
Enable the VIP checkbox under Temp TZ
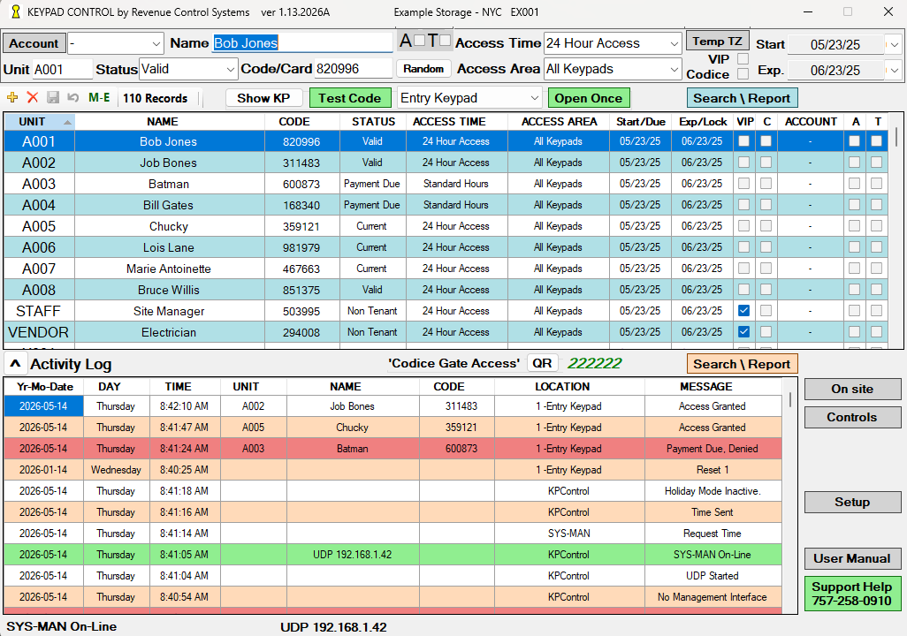(x=743, y=59)
